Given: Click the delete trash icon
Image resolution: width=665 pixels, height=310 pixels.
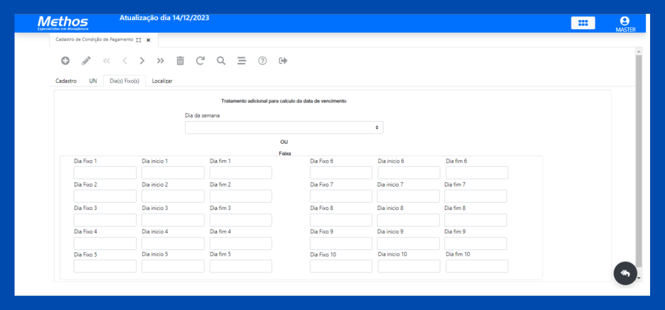Looking at the screenshot, I should pos(180,61).
